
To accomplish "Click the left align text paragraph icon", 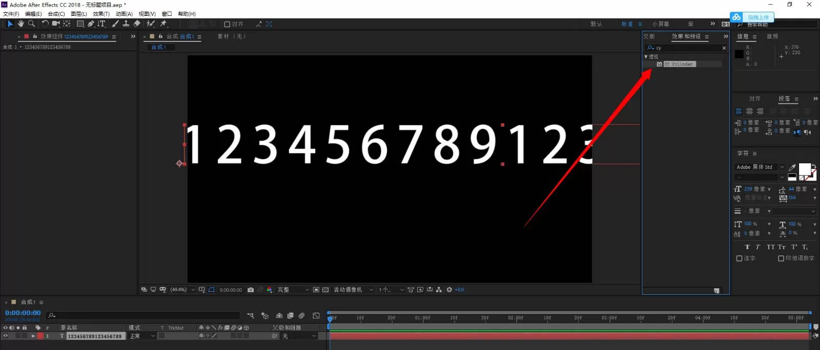I will (x=739, y=111).
